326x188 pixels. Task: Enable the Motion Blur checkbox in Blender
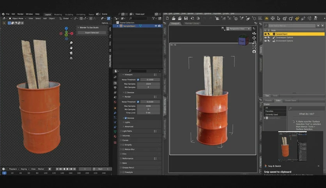tap(123, 150)
